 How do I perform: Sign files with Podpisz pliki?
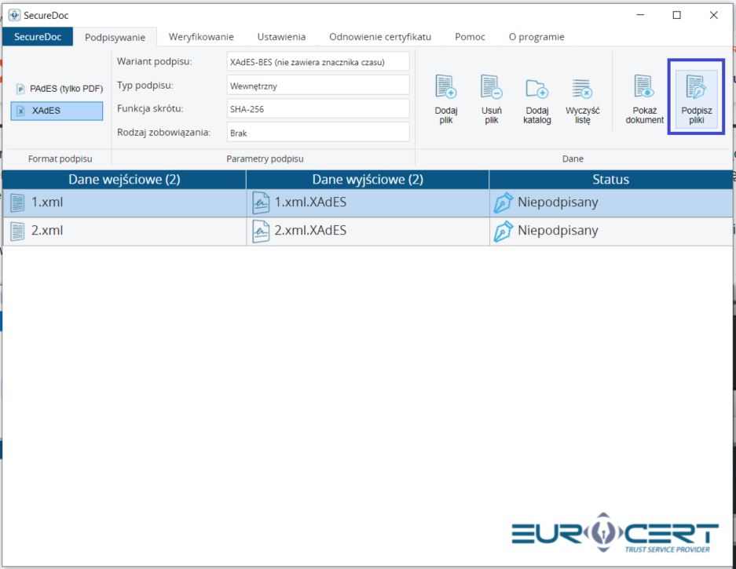(696, 98)
